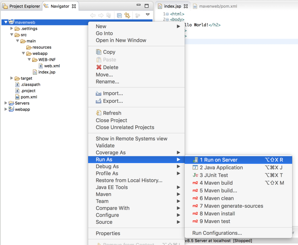The image size is (298, 245).
Task: Click the Refresh menu item
Action: (x=136, y=113)
